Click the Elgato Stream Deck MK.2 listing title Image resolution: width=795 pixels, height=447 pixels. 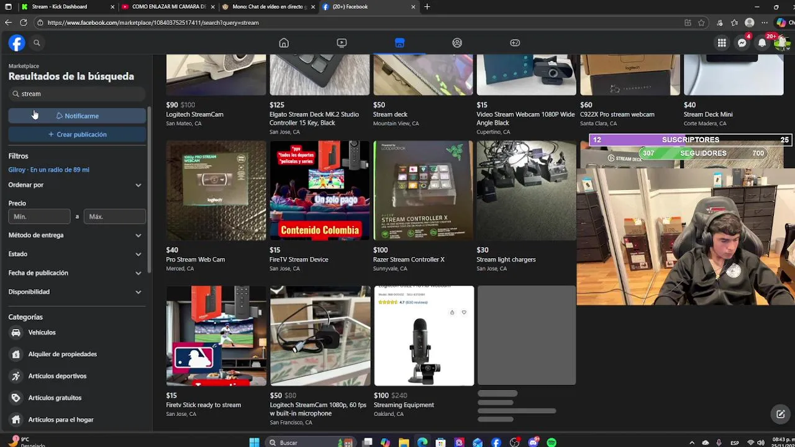[314, 119]
